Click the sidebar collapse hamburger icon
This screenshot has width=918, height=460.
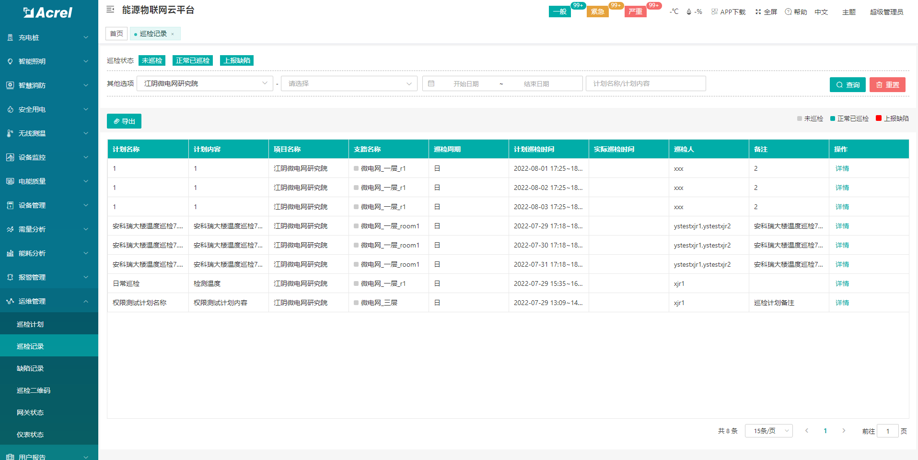tap(110, 10)
